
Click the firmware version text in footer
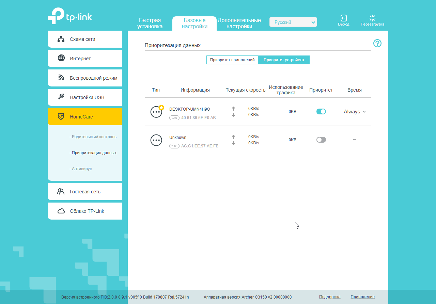tap(125, 297)
